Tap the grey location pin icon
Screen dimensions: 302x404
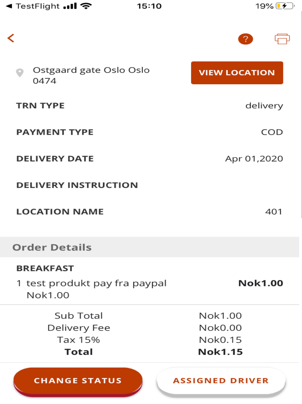coord(20,73)
